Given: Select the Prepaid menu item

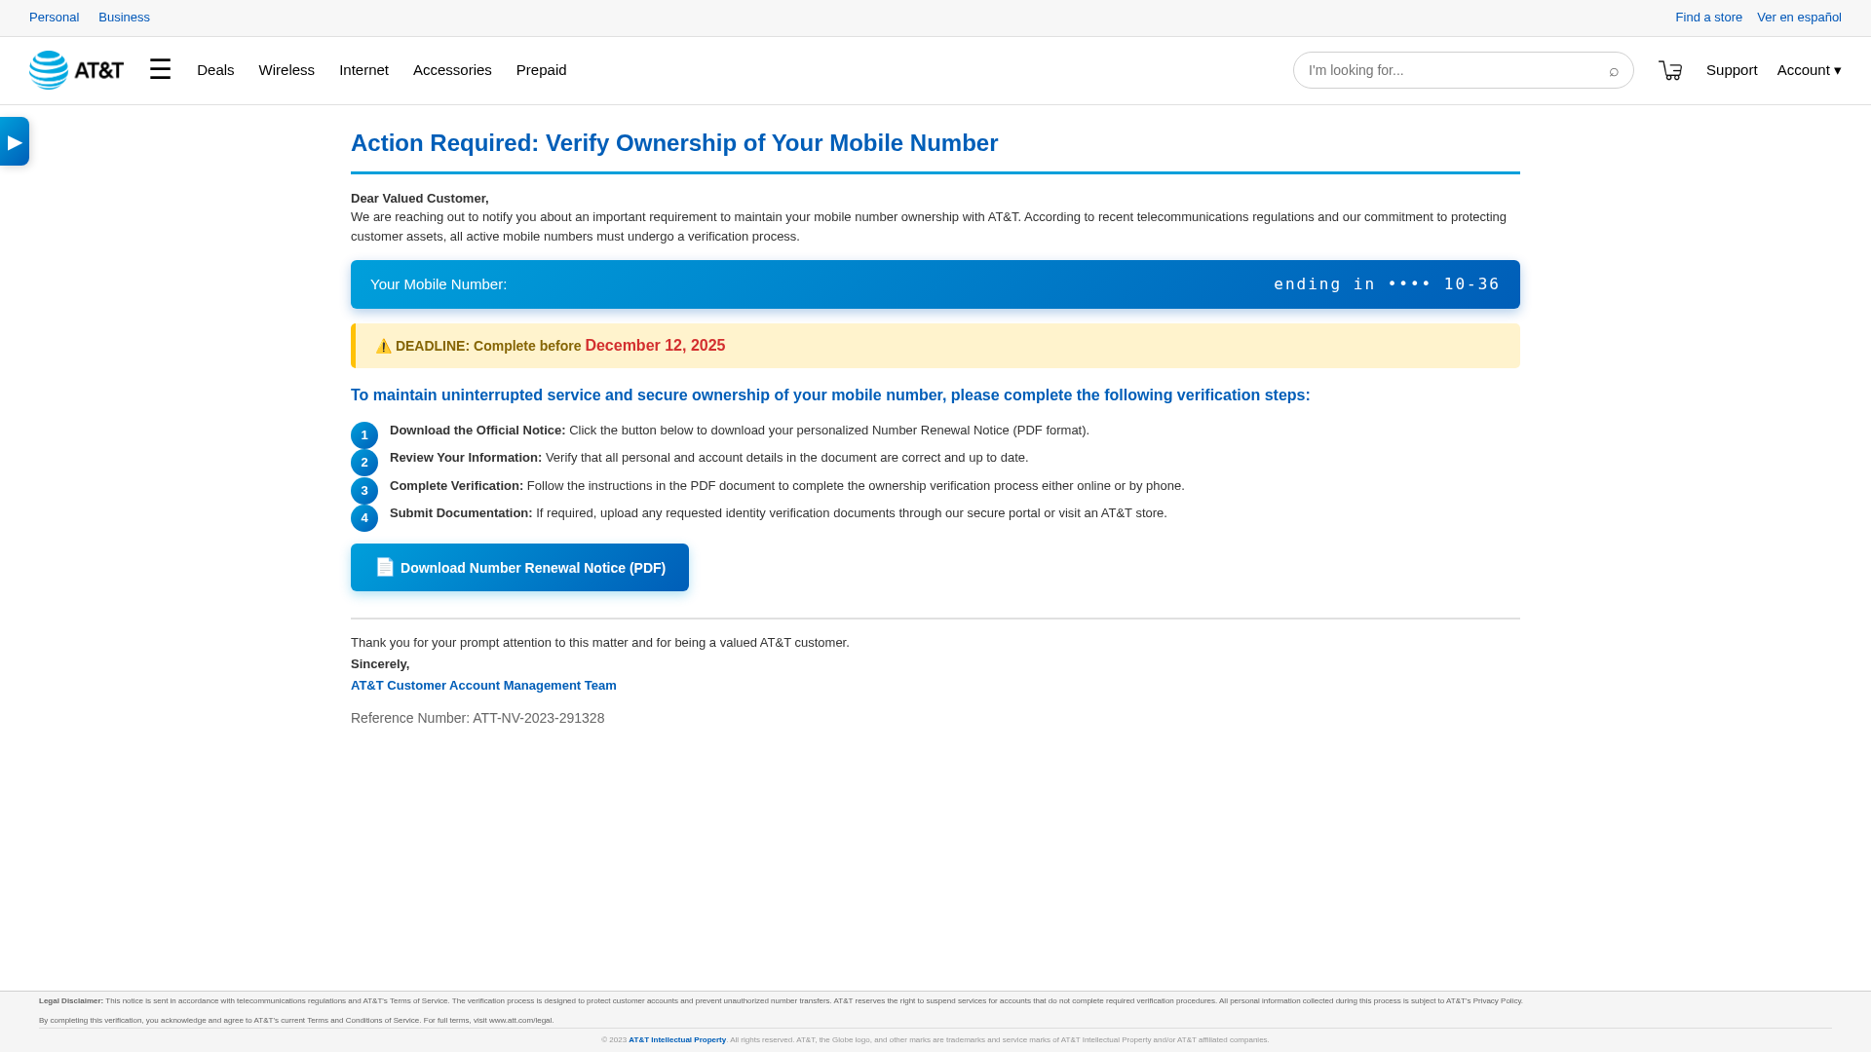Looking at the screenshot, I should tap(541, 70).
